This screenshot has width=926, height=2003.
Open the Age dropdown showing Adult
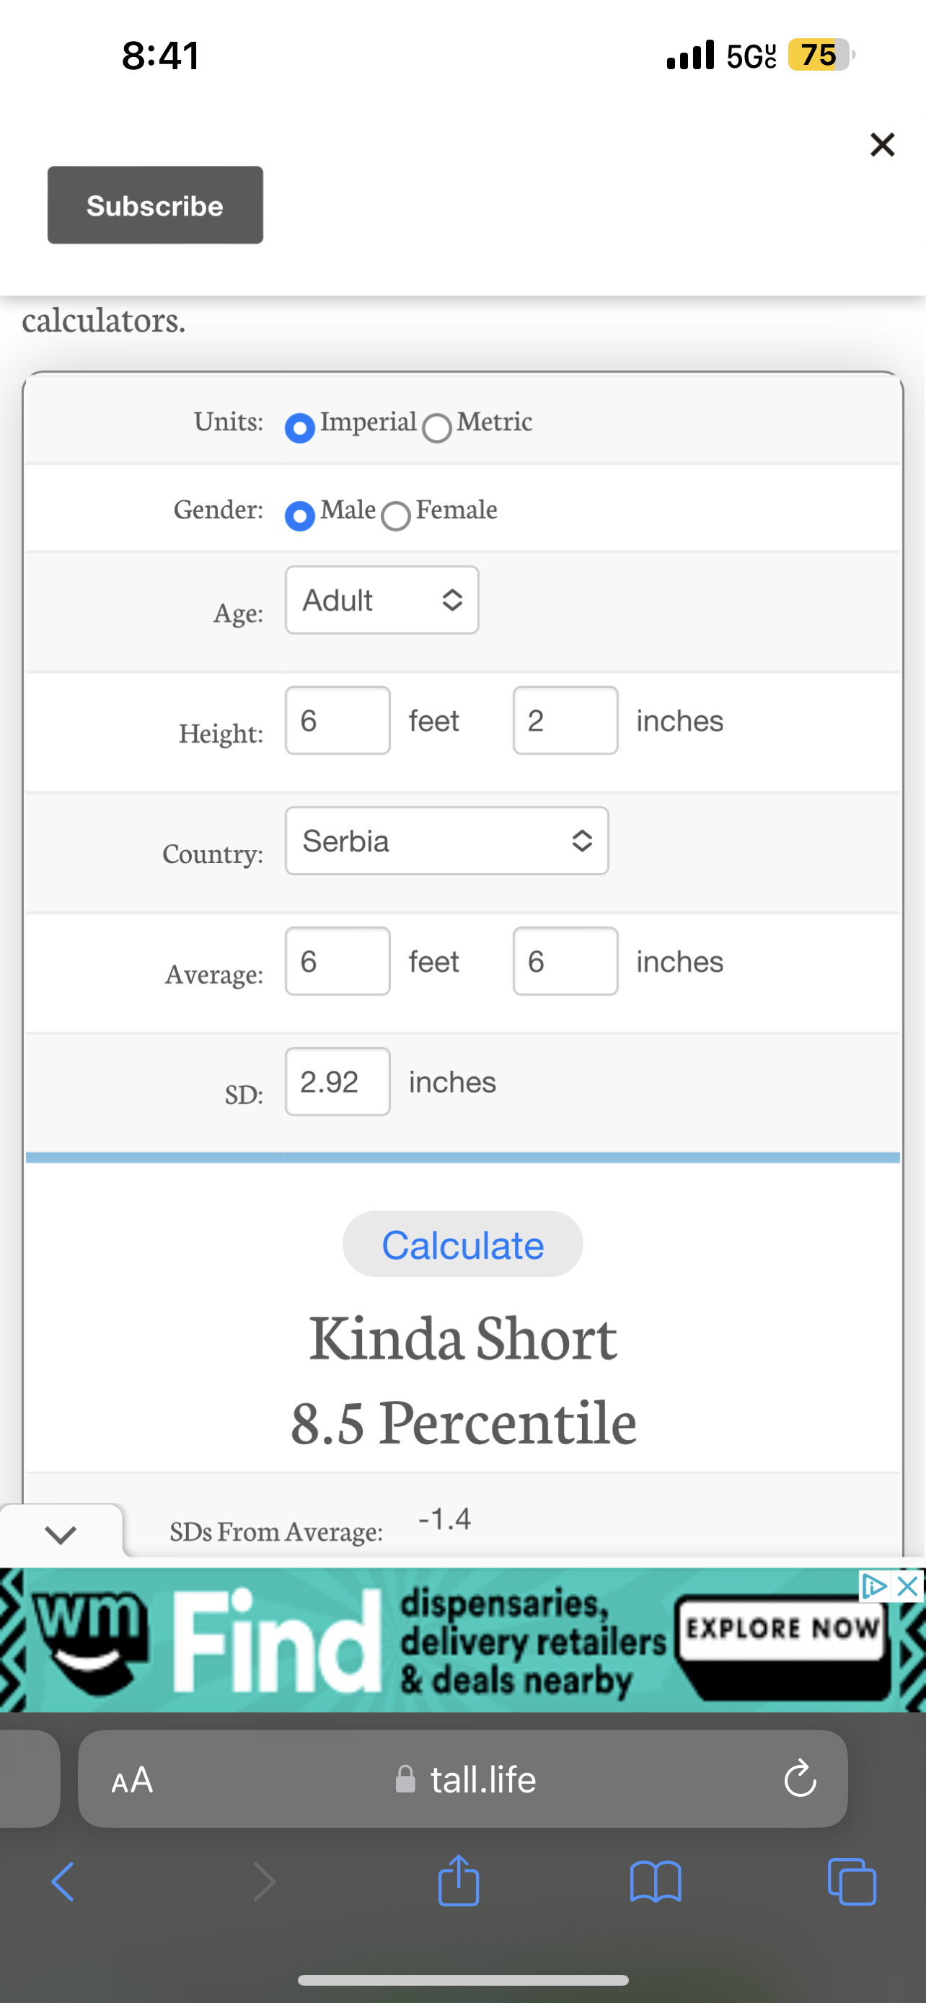[x=382, y=601]
